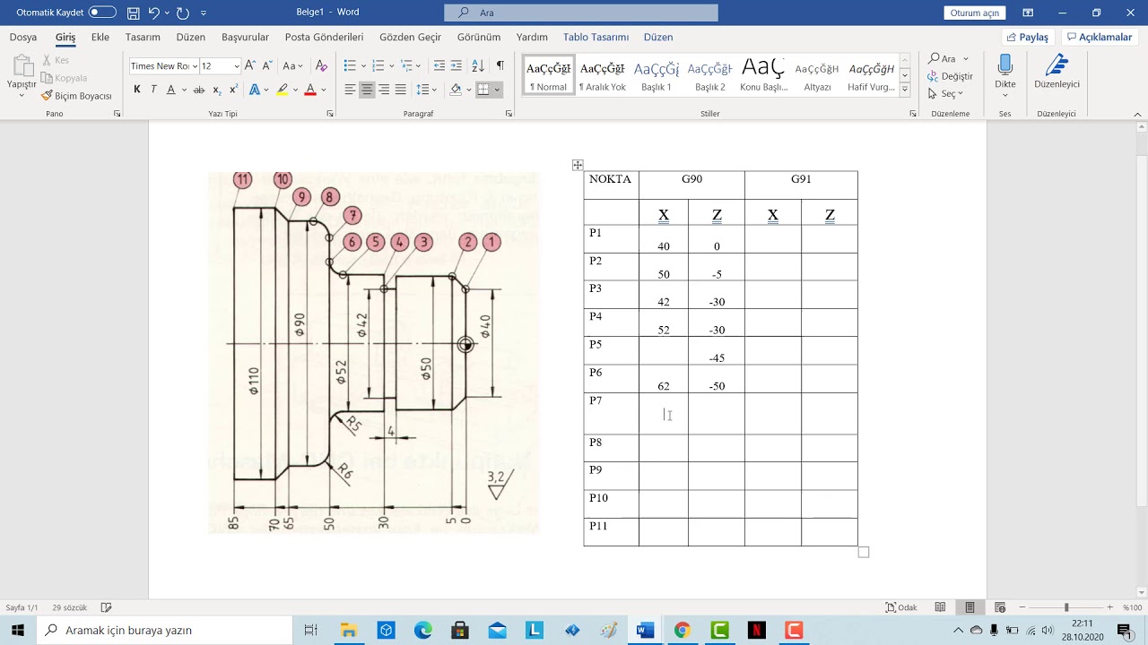Viewport: 1148px width, 645px height.
Task: Click the text highlight color swatch
Action: pyautogui.click(x=283, y=90)
